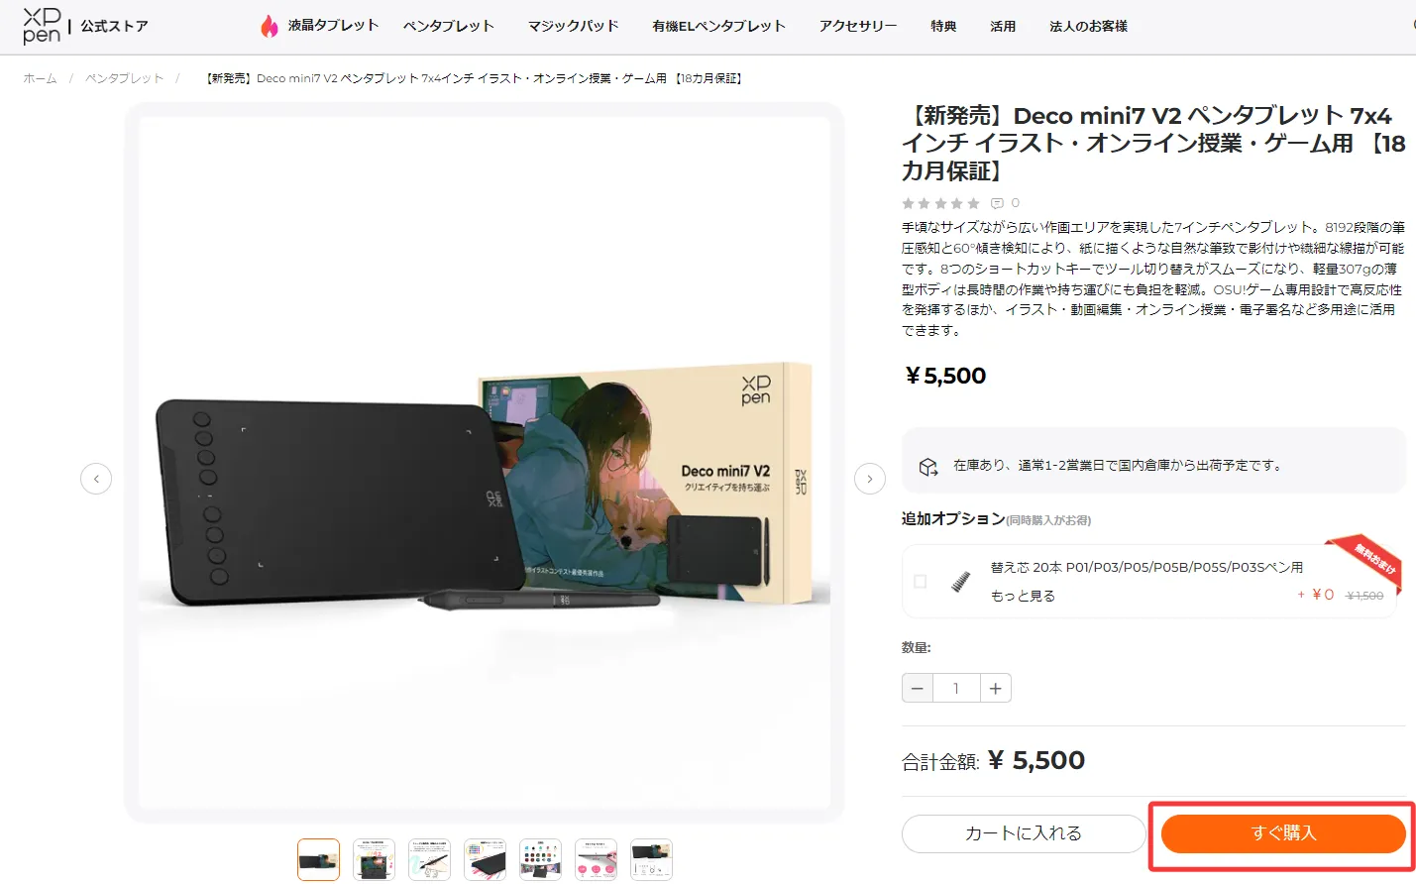Image resolution: width=1416 pixels, height=884 pixels.
Task: Click the star rating icons
Action: 940,203
